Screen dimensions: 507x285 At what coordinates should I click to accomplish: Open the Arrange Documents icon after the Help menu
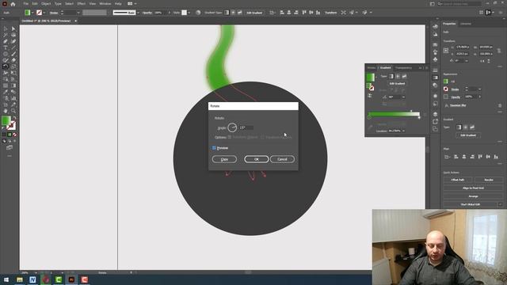click(x=130, y=3)
